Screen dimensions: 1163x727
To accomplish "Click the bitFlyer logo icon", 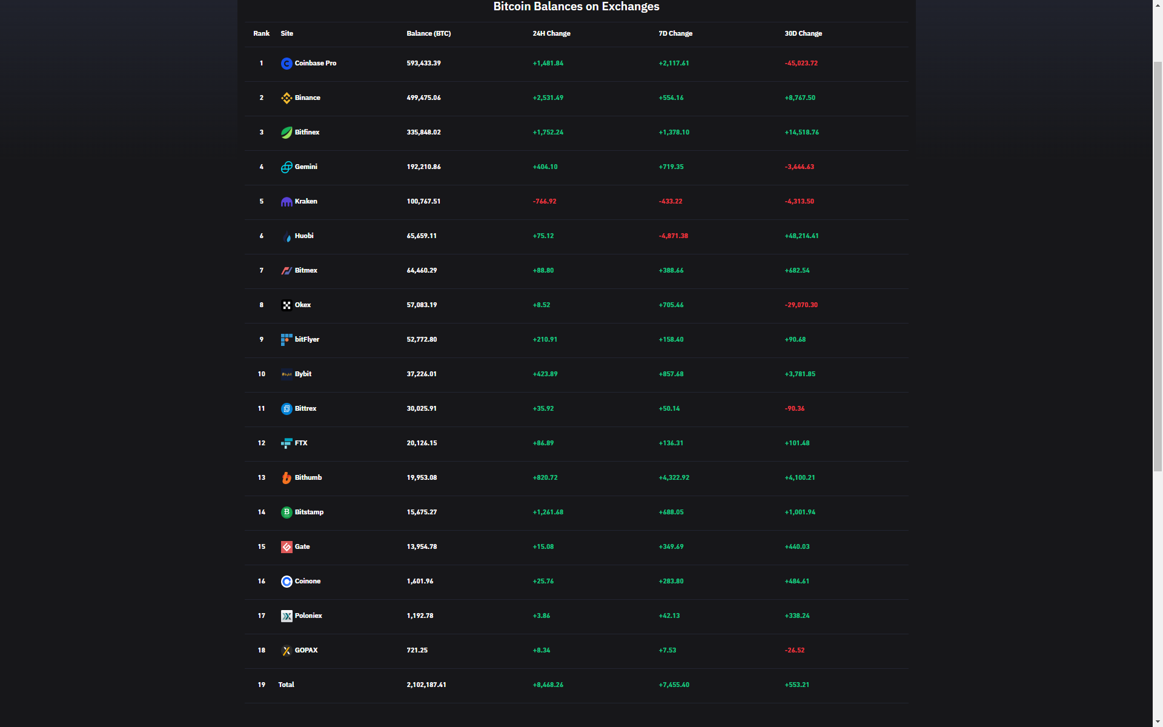I will [x=287, y=340].
